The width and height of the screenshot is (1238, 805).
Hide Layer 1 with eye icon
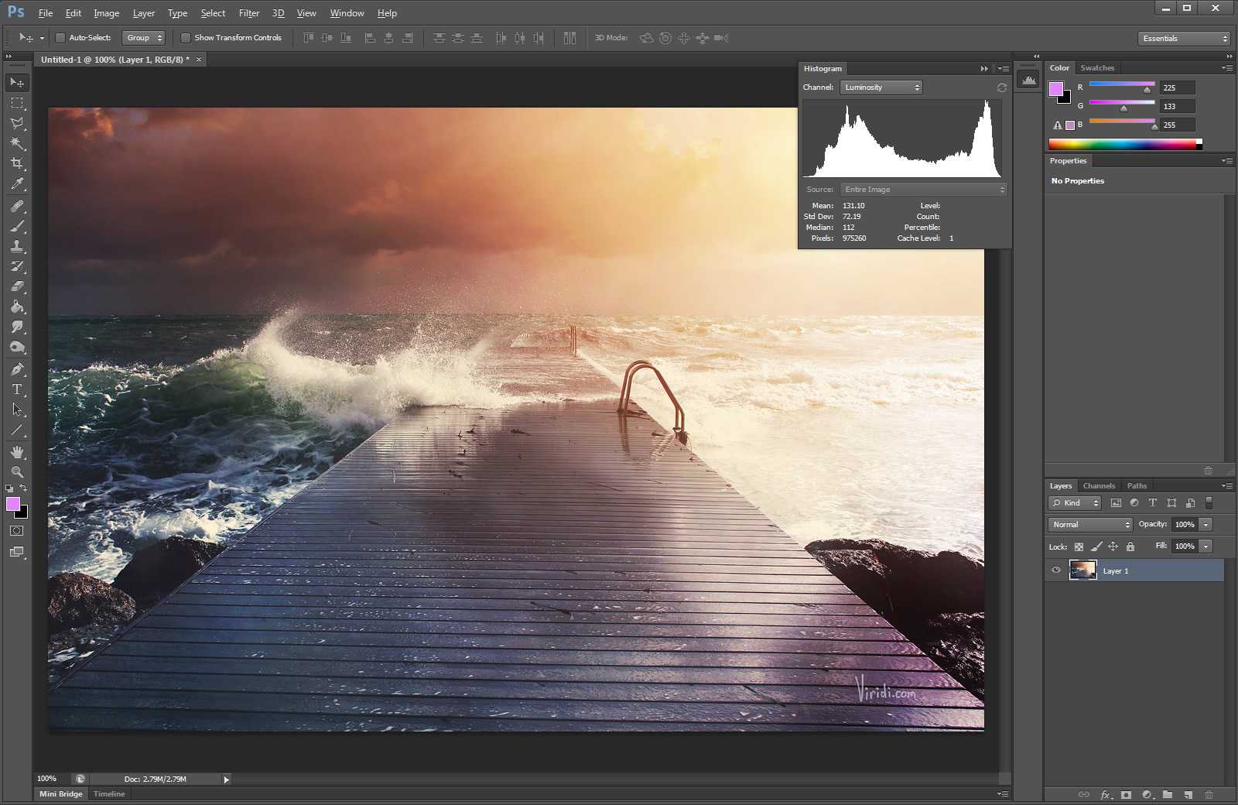(x=1056, y=570)
